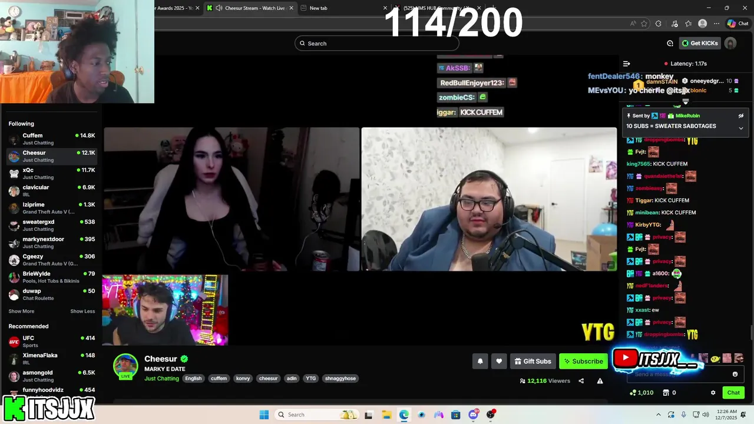Open the chat shop icon showing 0
Image resolution: width=754 pixels, height=424 pixels.
tap(669, 393)
